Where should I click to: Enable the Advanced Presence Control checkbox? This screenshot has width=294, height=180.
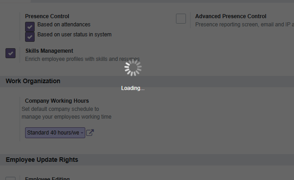point(181,19)
